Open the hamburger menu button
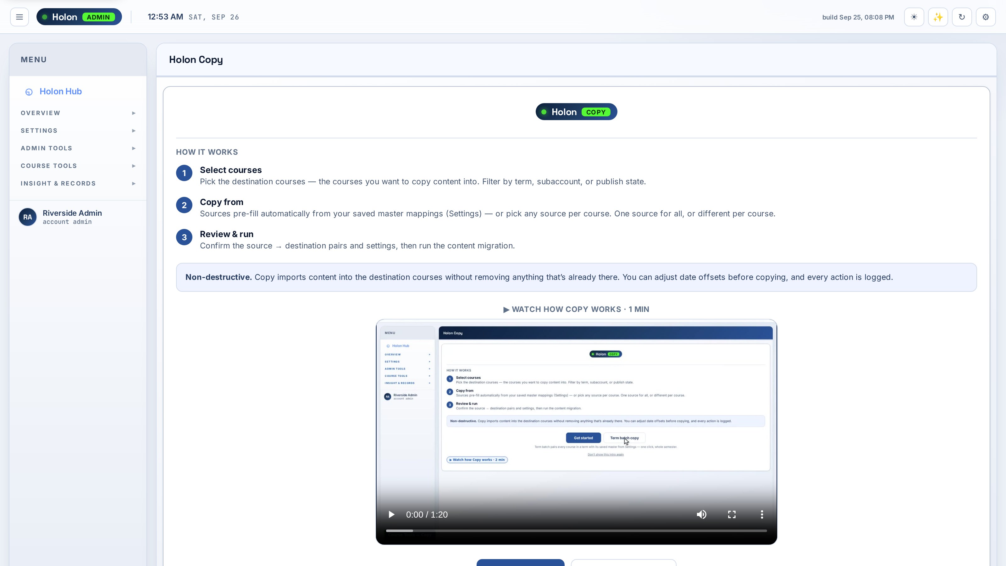 point(19,17)
